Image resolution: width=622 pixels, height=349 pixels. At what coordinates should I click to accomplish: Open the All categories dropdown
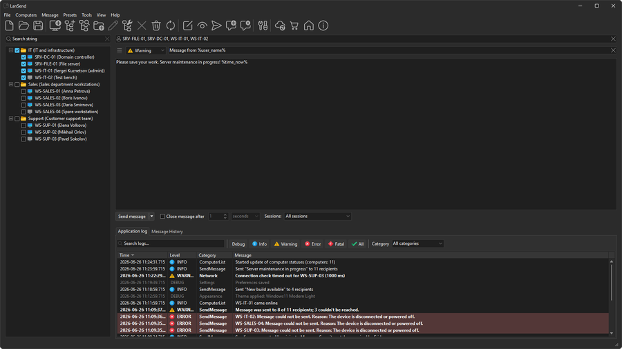click(x=417, y=243)
